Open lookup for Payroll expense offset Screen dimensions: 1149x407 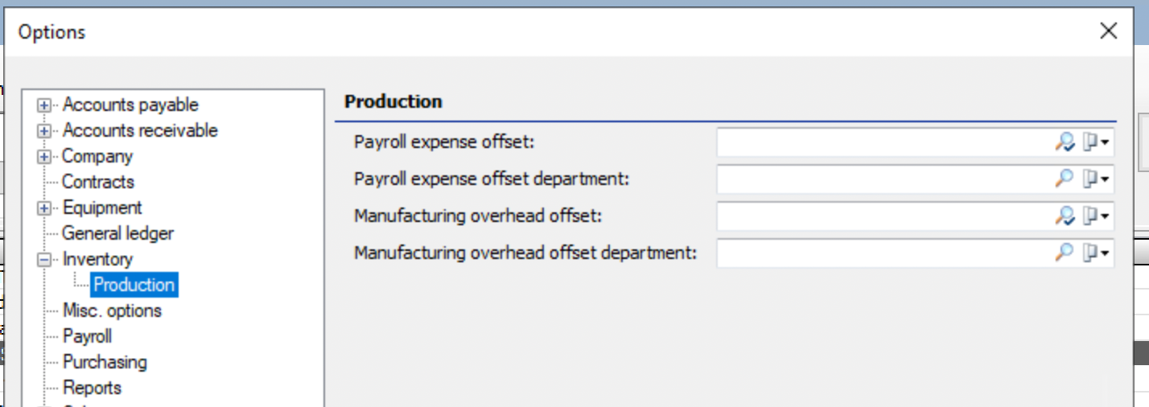[x=1065, y=143]
